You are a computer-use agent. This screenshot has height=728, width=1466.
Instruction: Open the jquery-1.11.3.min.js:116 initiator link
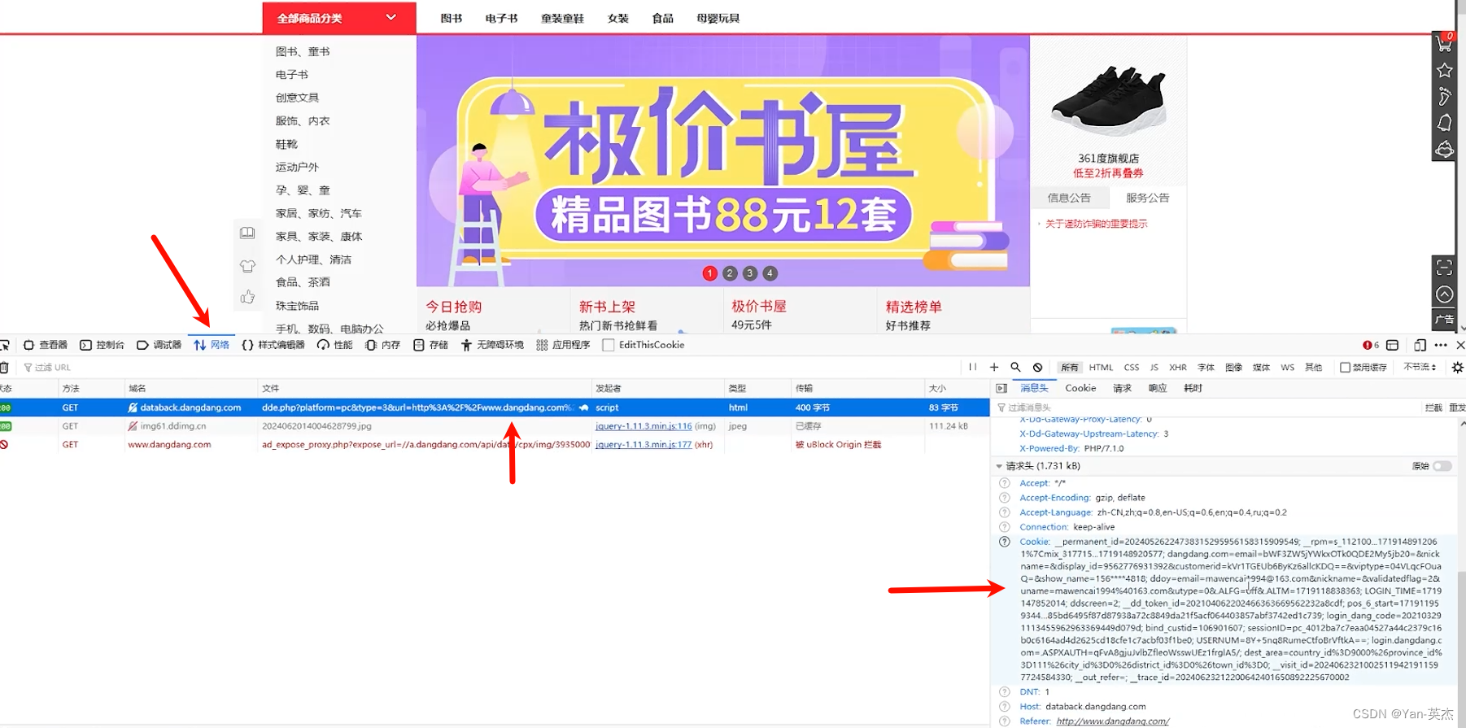(x=644, y=426)
